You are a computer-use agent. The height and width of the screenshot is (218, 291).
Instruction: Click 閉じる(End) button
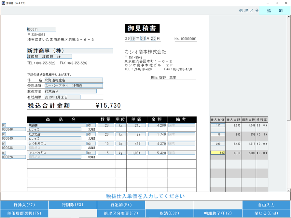click(266, 213)
